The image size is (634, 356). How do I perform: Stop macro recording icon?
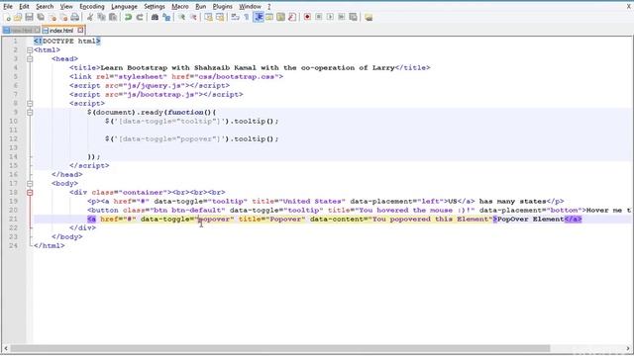click(x=319, y=18)
